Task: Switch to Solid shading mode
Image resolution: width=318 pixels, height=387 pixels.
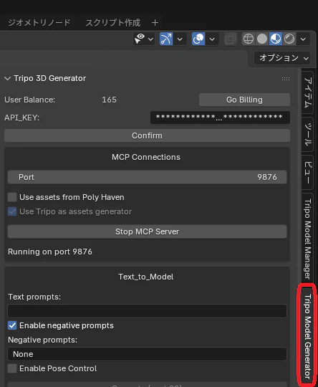Action: point(262,39)
